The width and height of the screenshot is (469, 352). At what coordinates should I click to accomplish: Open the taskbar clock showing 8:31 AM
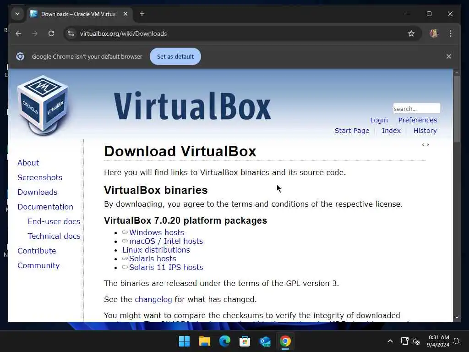438,341
